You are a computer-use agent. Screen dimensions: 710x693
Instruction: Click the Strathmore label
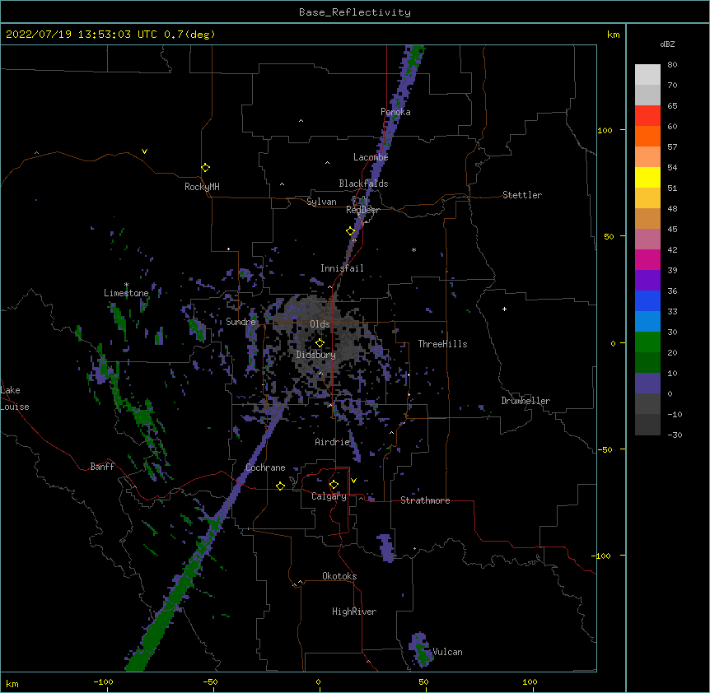click(x=425, y=500)
